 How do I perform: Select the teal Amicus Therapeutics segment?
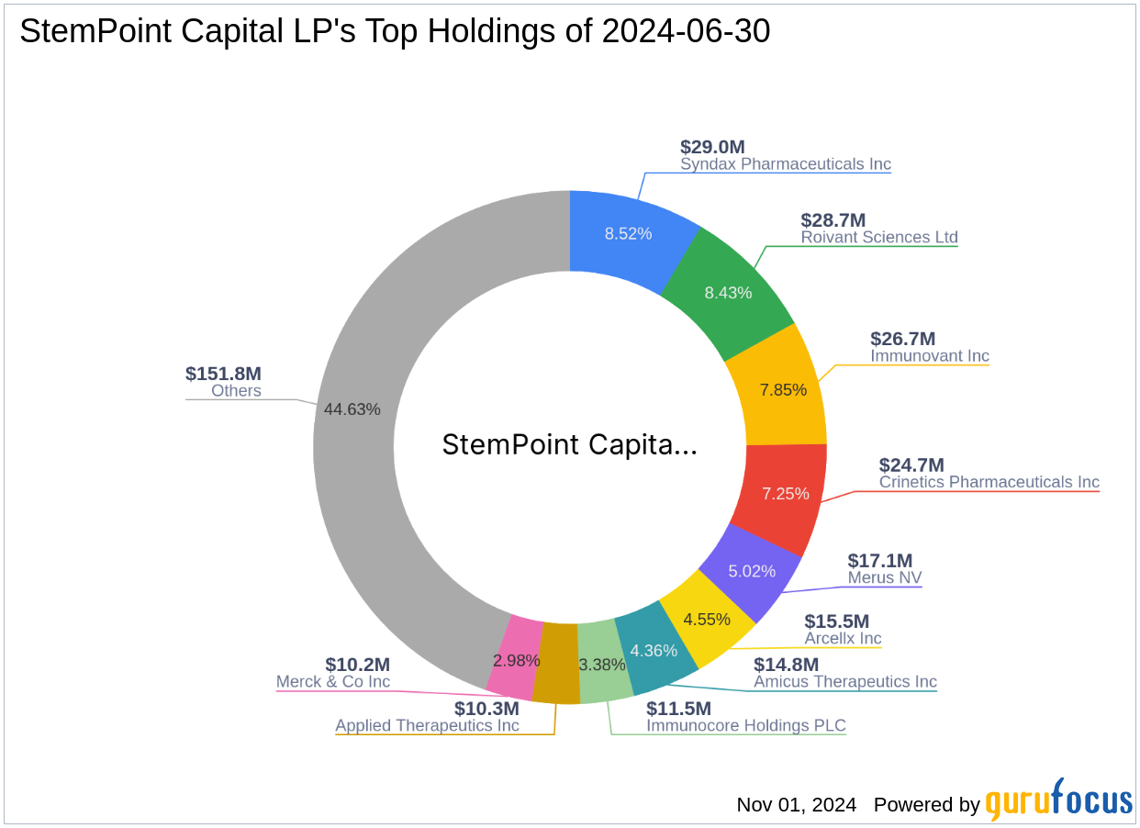click(x=653, y=650)
